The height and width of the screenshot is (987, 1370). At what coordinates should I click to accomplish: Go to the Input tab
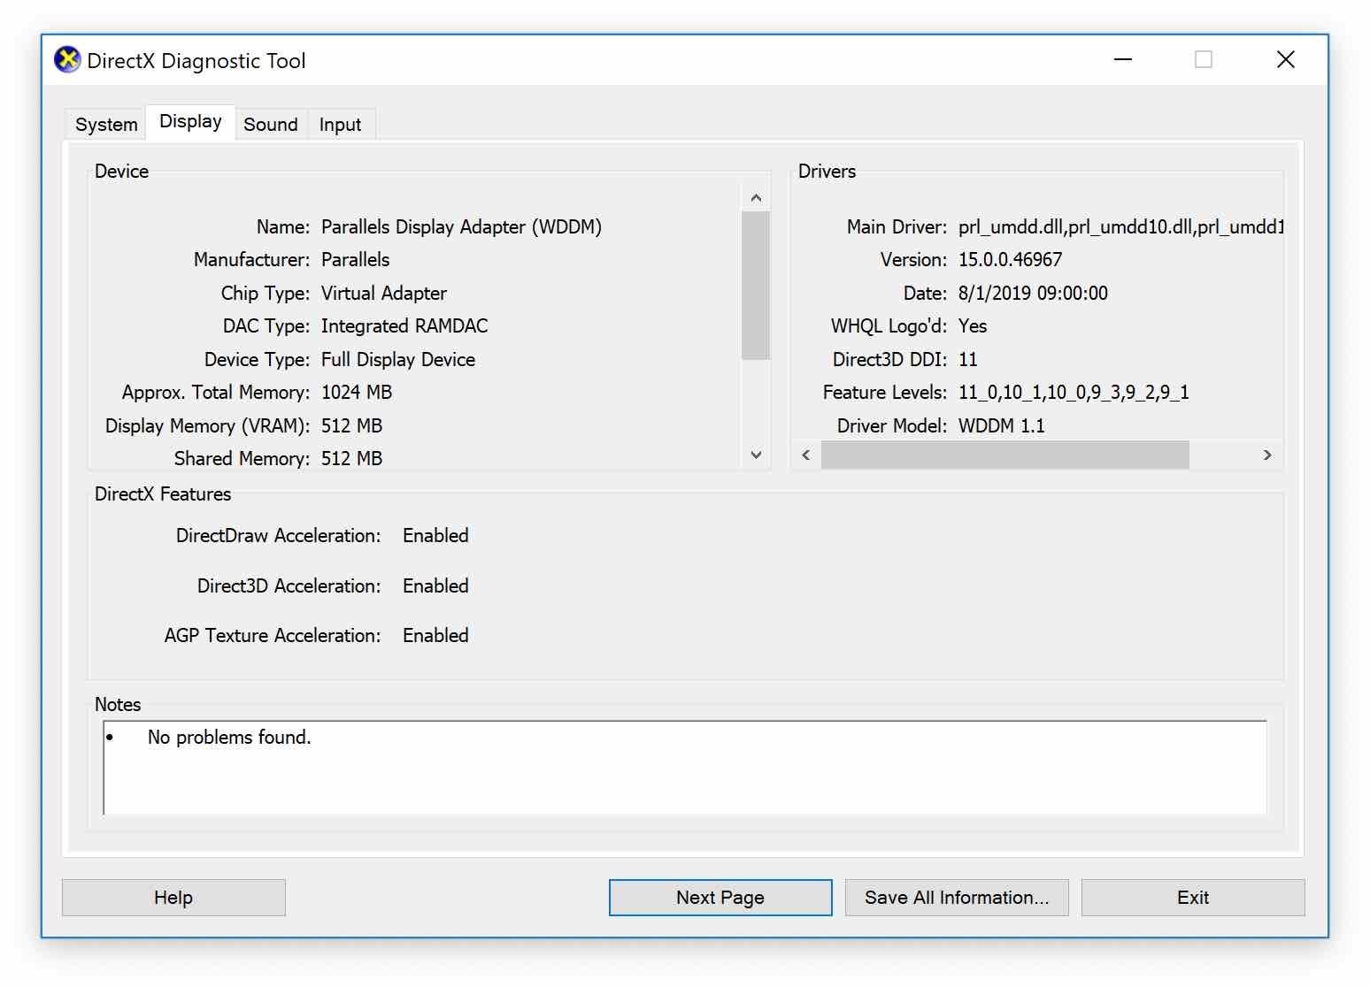341,125
